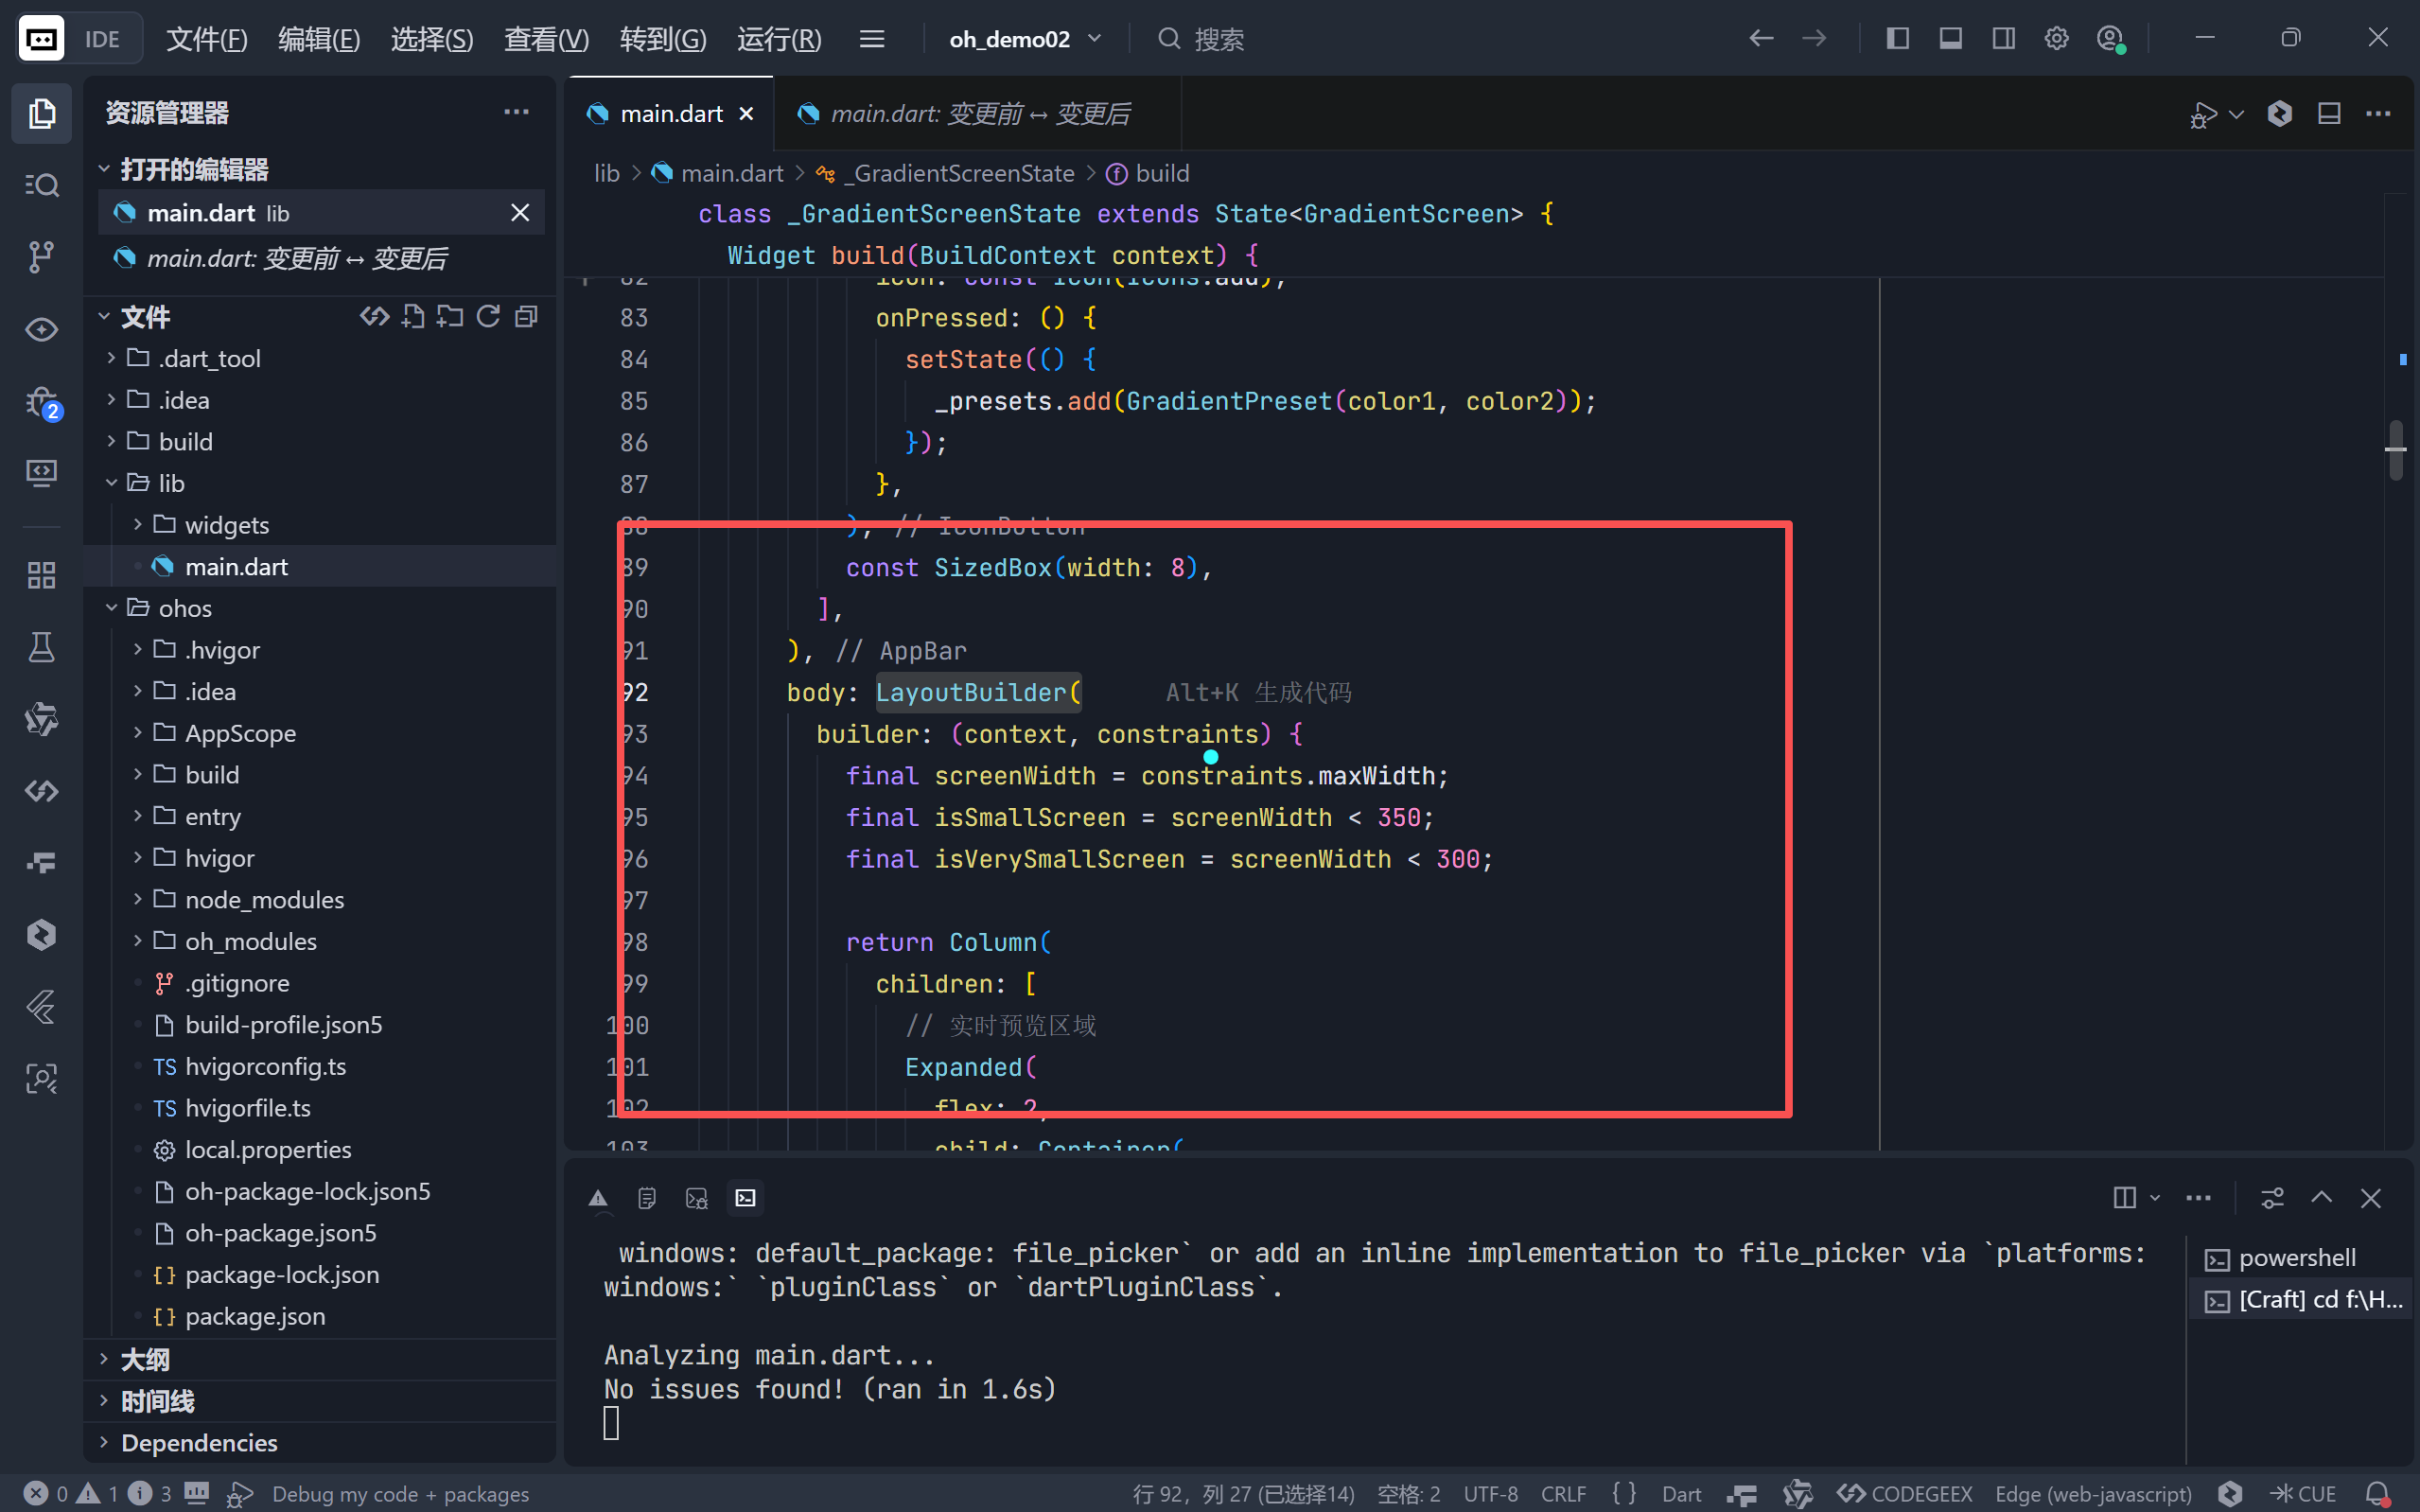
Task: Switch to the main.dart 变更前↔变更后 tab
Action: 979,114
